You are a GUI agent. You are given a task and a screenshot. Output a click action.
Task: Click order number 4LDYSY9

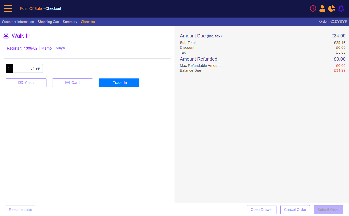coord(338,22)
